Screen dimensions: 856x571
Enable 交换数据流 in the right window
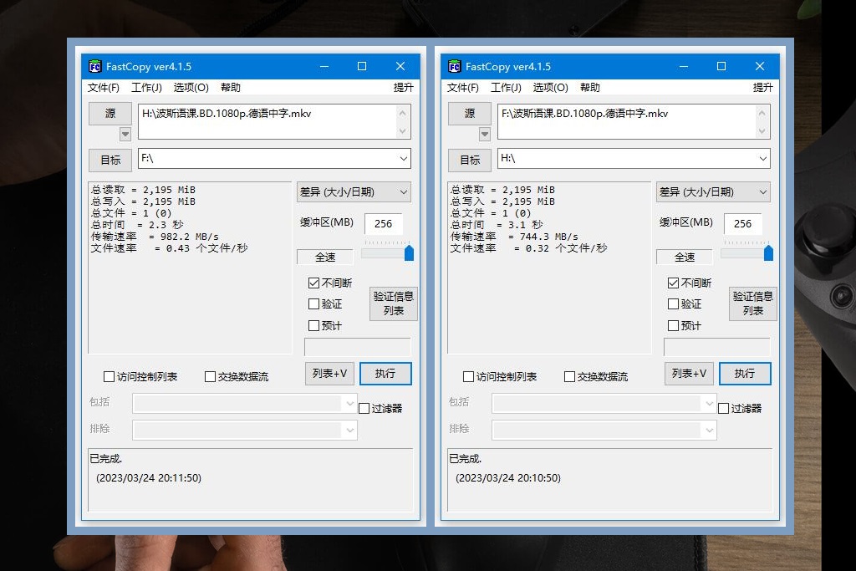tap(570, 376)
